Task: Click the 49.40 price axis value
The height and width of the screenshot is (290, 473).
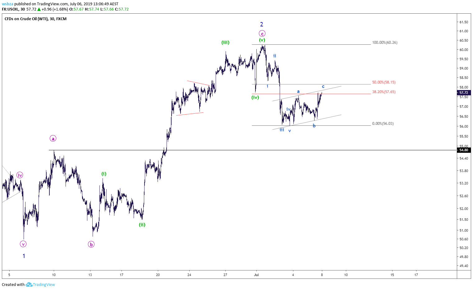Action: (464, 266)
